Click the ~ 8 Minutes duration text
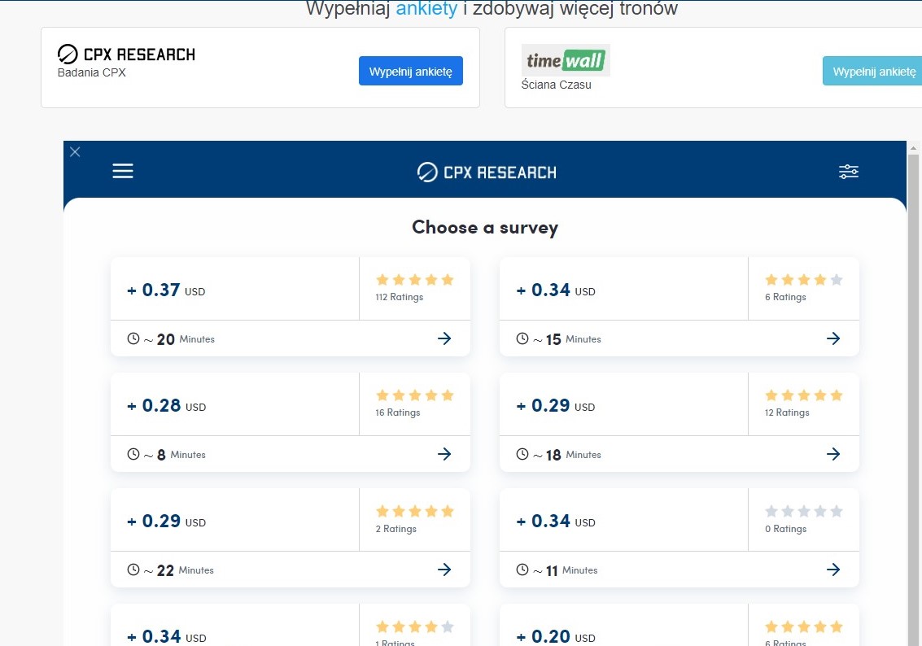 [x=175, y=454]
